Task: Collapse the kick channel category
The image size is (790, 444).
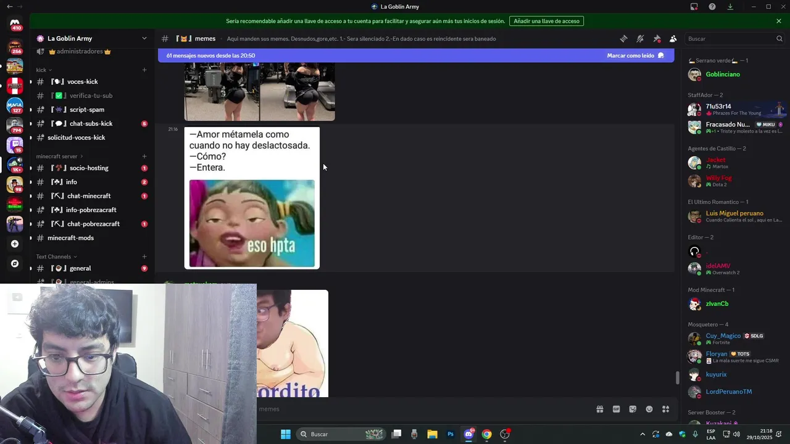Action: click(44, 70)
